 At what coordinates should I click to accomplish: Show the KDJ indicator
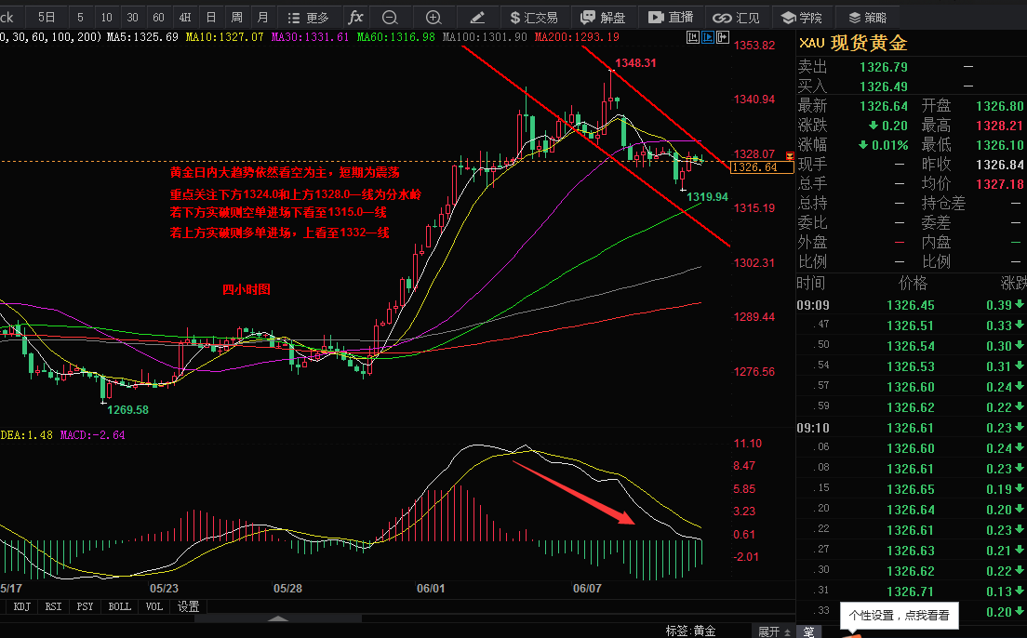pyautogui.click(x=21, y=606)
